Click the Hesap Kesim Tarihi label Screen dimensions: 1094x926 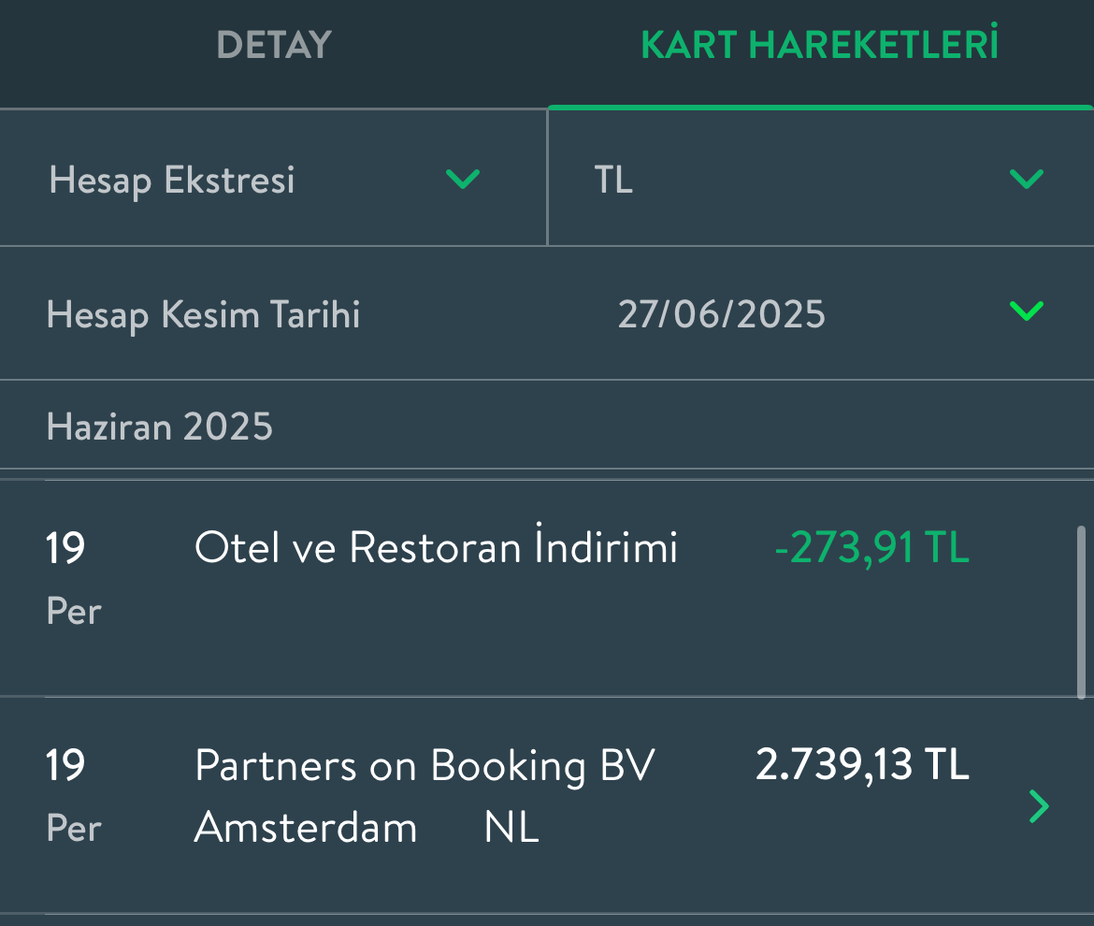(x=203, y=314)
